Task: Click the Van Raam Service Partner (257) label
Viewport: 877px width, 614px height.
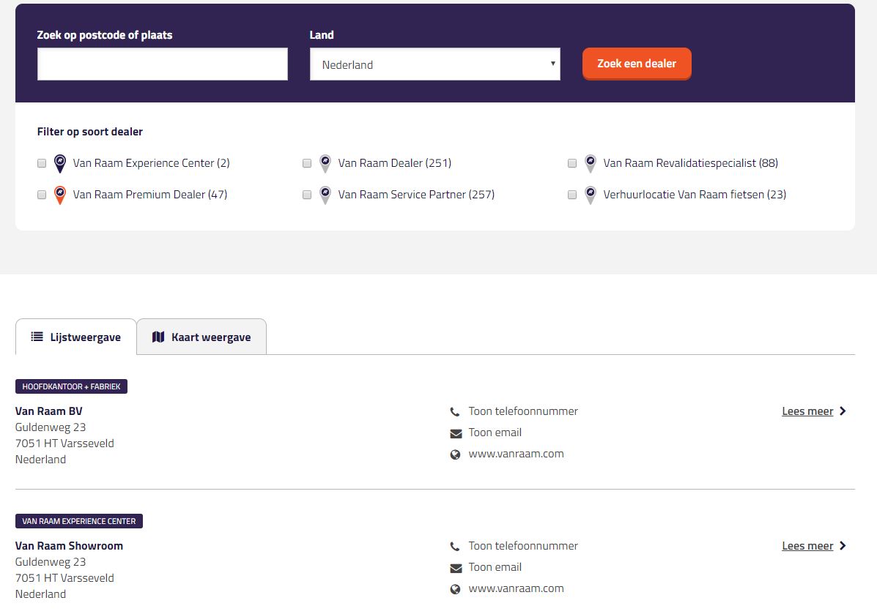Action: [x=416, y=195]
